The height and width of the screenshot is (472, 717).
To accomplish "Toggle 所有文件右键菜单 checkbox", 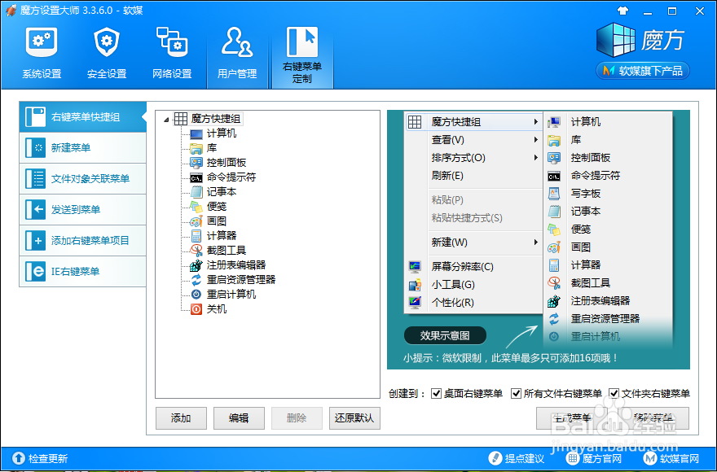I will click(x=517, y=393).
